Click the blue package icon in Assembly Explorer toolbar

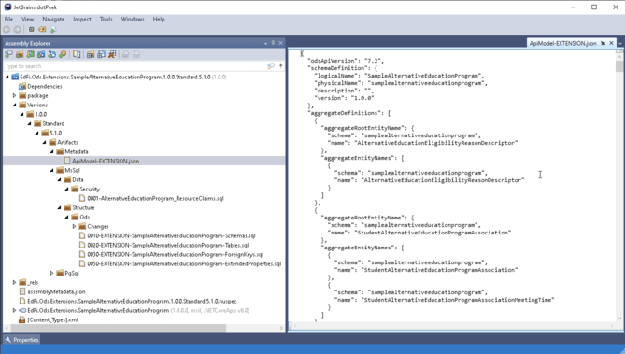pos(41,54)
